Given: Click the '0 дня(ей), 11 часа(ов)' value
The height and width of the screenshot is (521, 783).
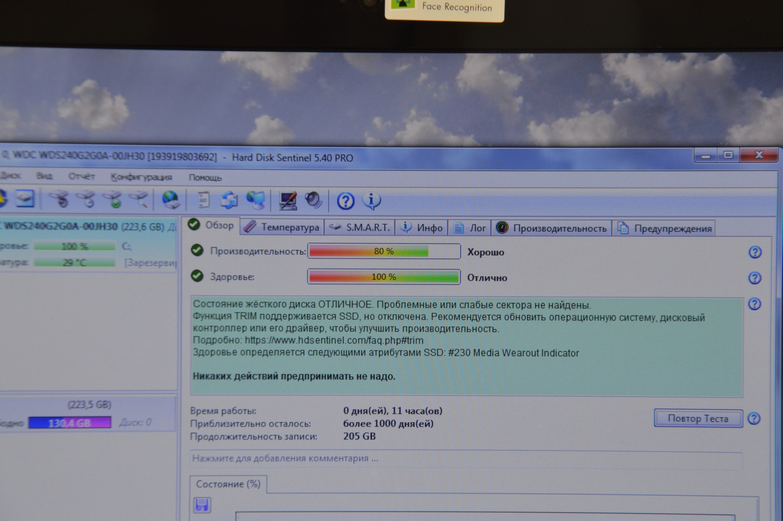Looking at the screenshot, I should (x=393, y=411).
